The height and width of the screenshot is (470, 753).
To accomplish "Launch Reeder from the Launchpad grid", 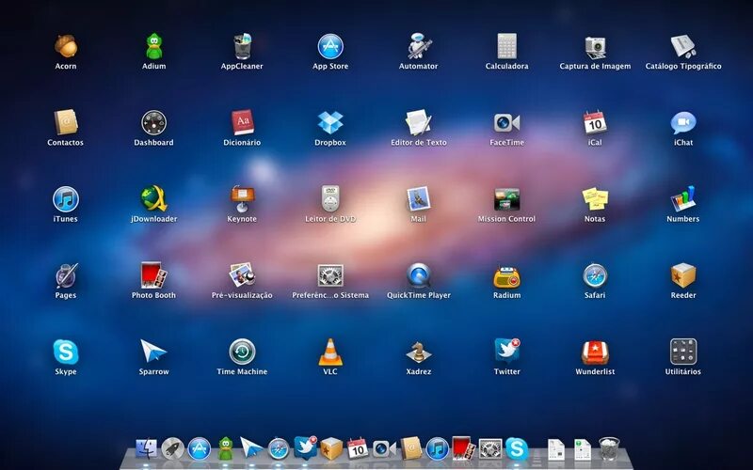I will [x=683, y=275].
